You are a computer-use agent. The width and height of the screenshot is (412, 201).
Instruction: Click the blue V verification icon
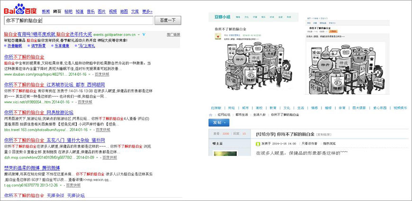(x=143, y=35)
